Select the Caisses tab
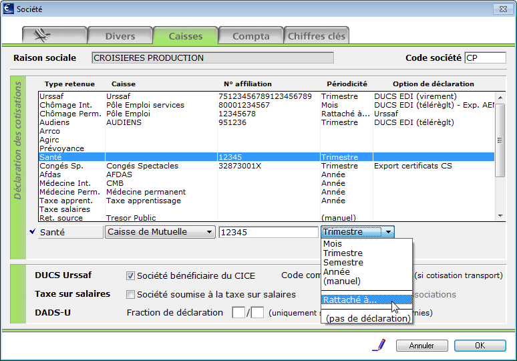Screen dimensions: 517x361 [185, 35]
